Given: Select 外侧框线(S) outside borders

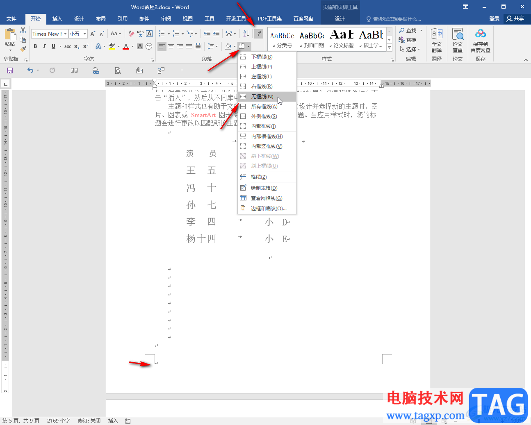Looking at the screenshot, I should [267, 116].
